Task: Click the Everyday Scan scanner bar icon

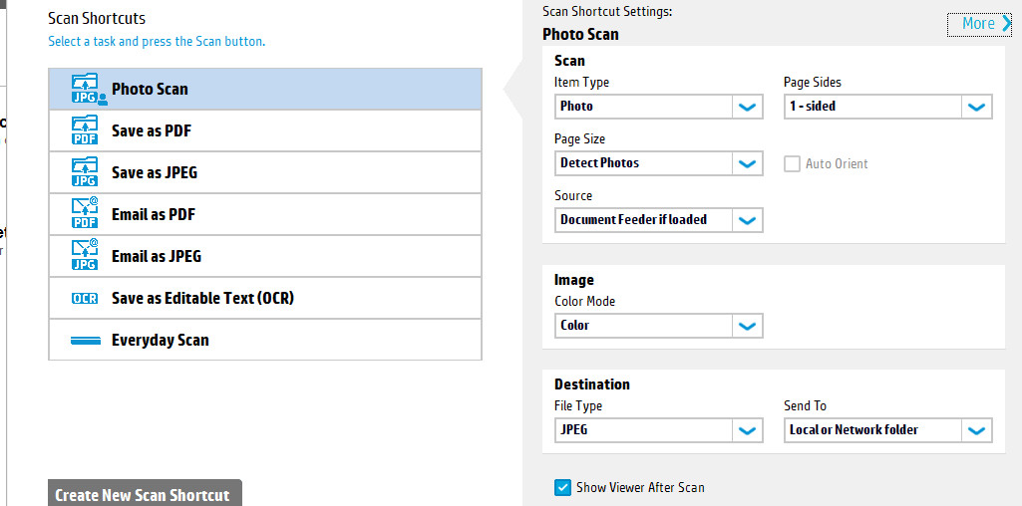Action: point(86,340)
